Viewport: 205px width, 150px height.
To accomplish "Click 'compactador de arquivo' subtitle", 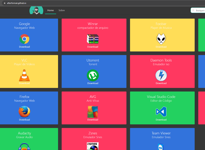I will 93,28.
